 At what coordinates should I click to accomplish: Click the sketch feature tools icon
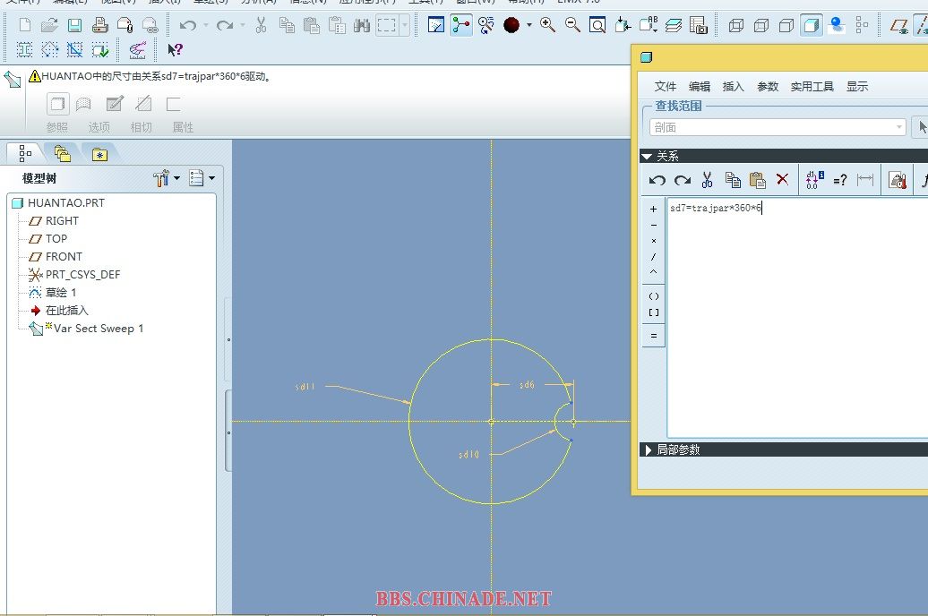[x=137, y=50]
